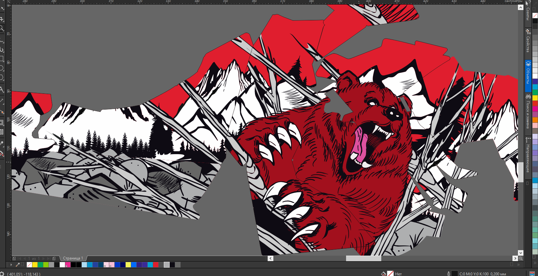Click zoom navigator magnifier at scrollbar corner
Viewport: 538px width, 276px height.
521,258
